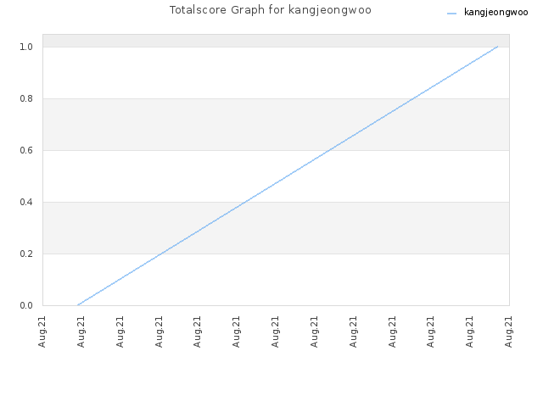Click the 0.8 y-axis label
Viewport: 543px width, 407px height.
[26, 98]
